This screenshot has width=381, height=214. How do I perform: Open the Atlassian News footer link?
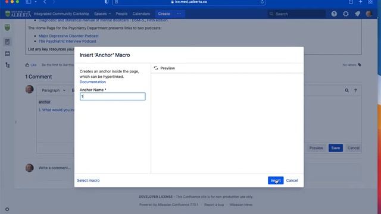(241, 204)
